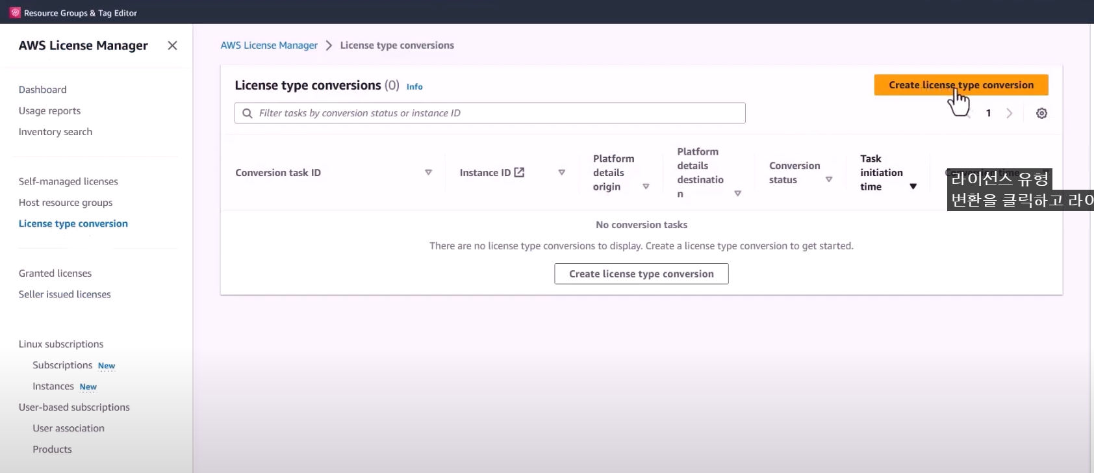The height and width of the screenshot is (473, 1094).
Task: Open Inventory search in sidebar
Action: pos(55,132)
